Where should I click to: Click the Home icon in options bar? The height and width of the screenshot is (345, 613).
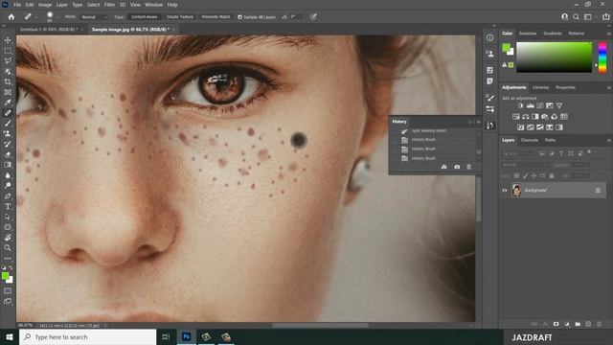click(11, 17)
